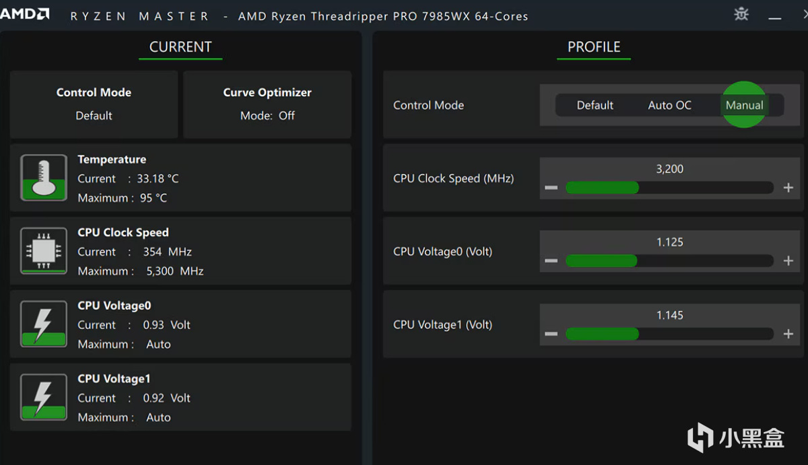Click the CPU Voltage0 lightning icon
Viewport: 808px width, 465px height.
click(44, 324)
